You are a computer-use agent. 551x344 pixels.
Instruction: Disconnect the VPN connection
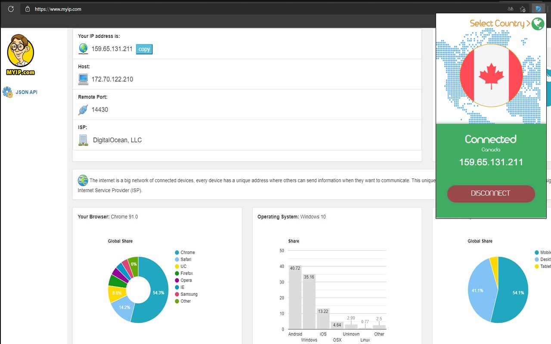[x=491, y=193]
